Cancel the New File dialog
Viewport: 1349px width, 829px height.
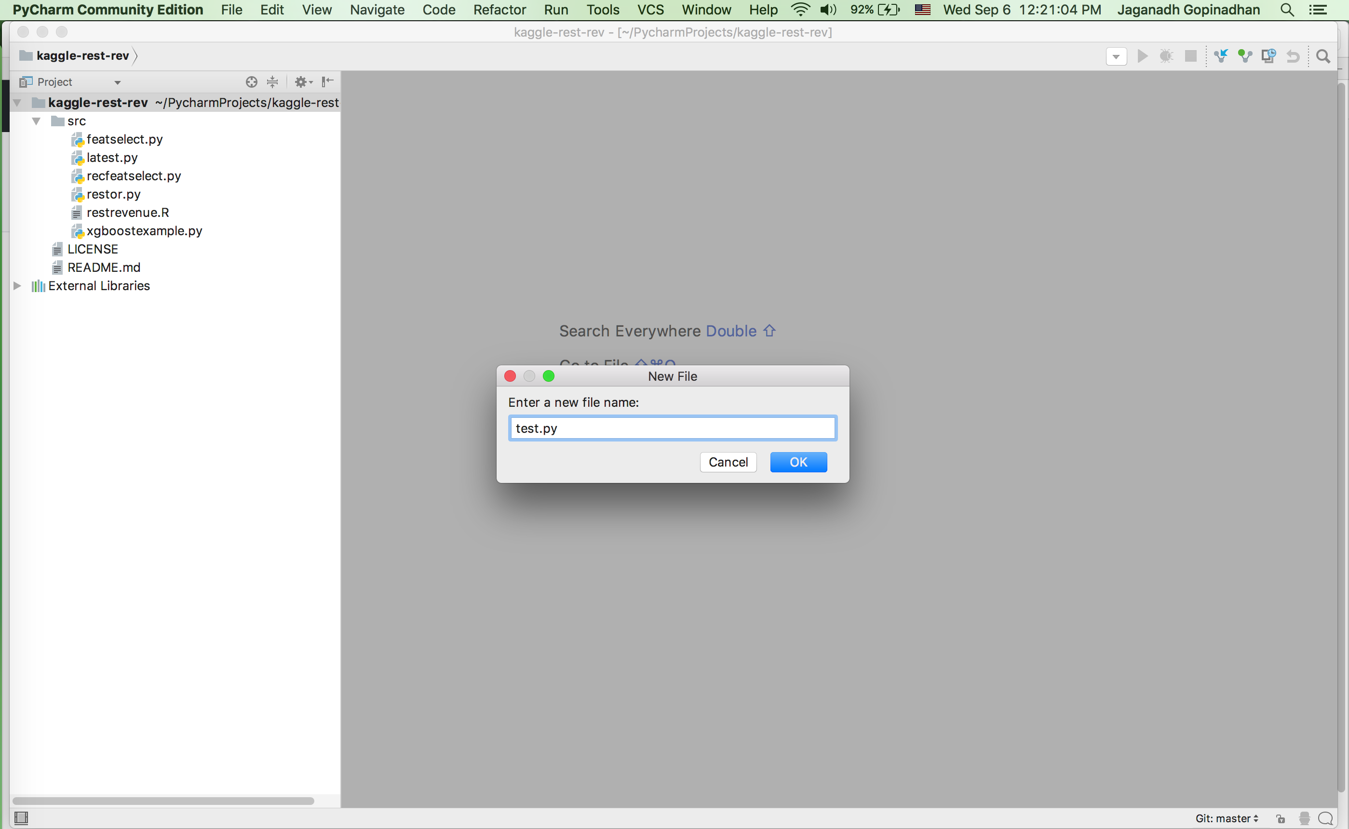[728, 462]
